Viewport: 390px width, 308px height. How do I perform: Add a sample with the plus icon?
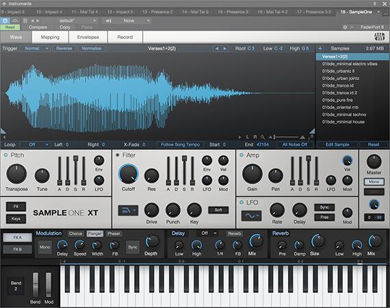coord(320,49)
